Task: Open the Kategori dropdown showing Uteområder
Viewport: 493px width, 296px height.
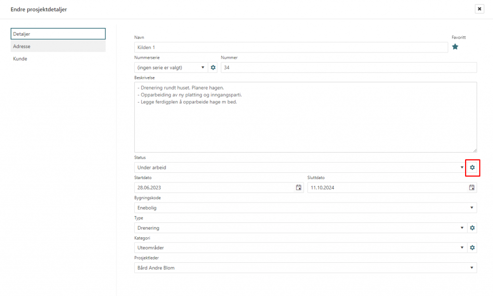Action: (x=298, y=247)
